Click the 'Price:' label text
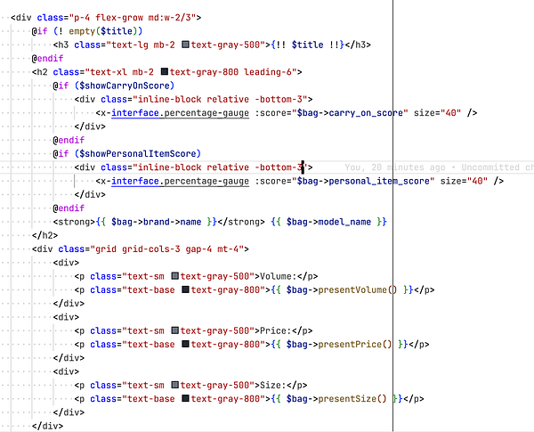Screen dimensions: 534x432 point(276,331)
